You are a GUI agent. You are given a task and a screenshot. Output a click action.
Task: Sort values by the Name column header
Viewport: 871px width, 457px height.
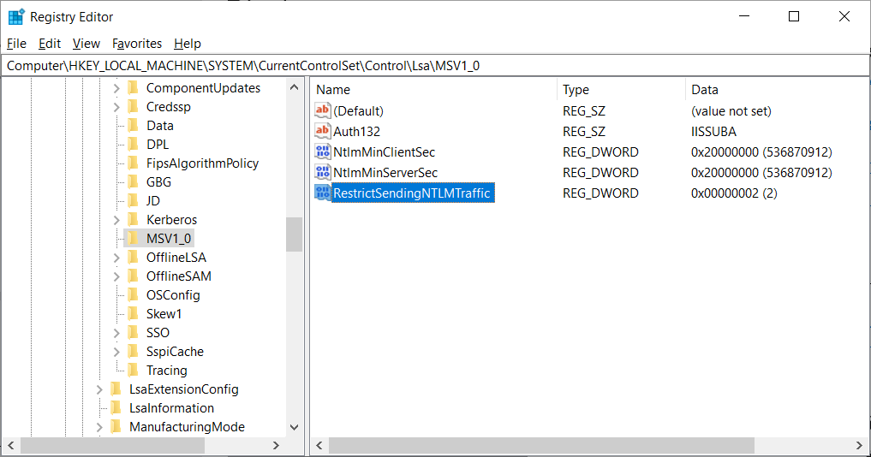(333, 90)
